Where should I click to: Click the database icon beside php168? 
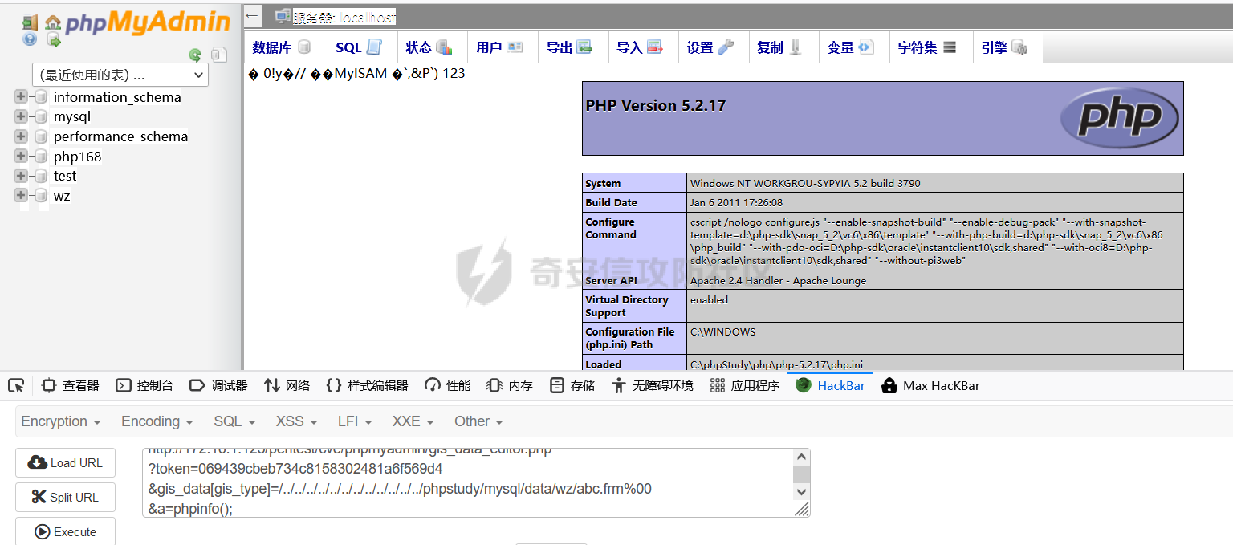[x=41, y=156]
